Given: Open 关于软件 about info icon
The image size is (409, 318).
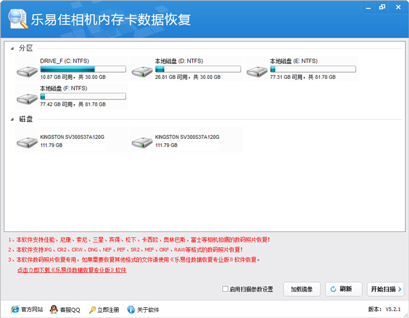Looking at the screenshot, I should [x=130, y=309].
